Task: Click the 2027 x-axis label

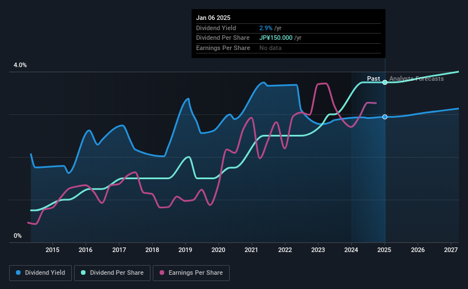Action: [451, 250]
